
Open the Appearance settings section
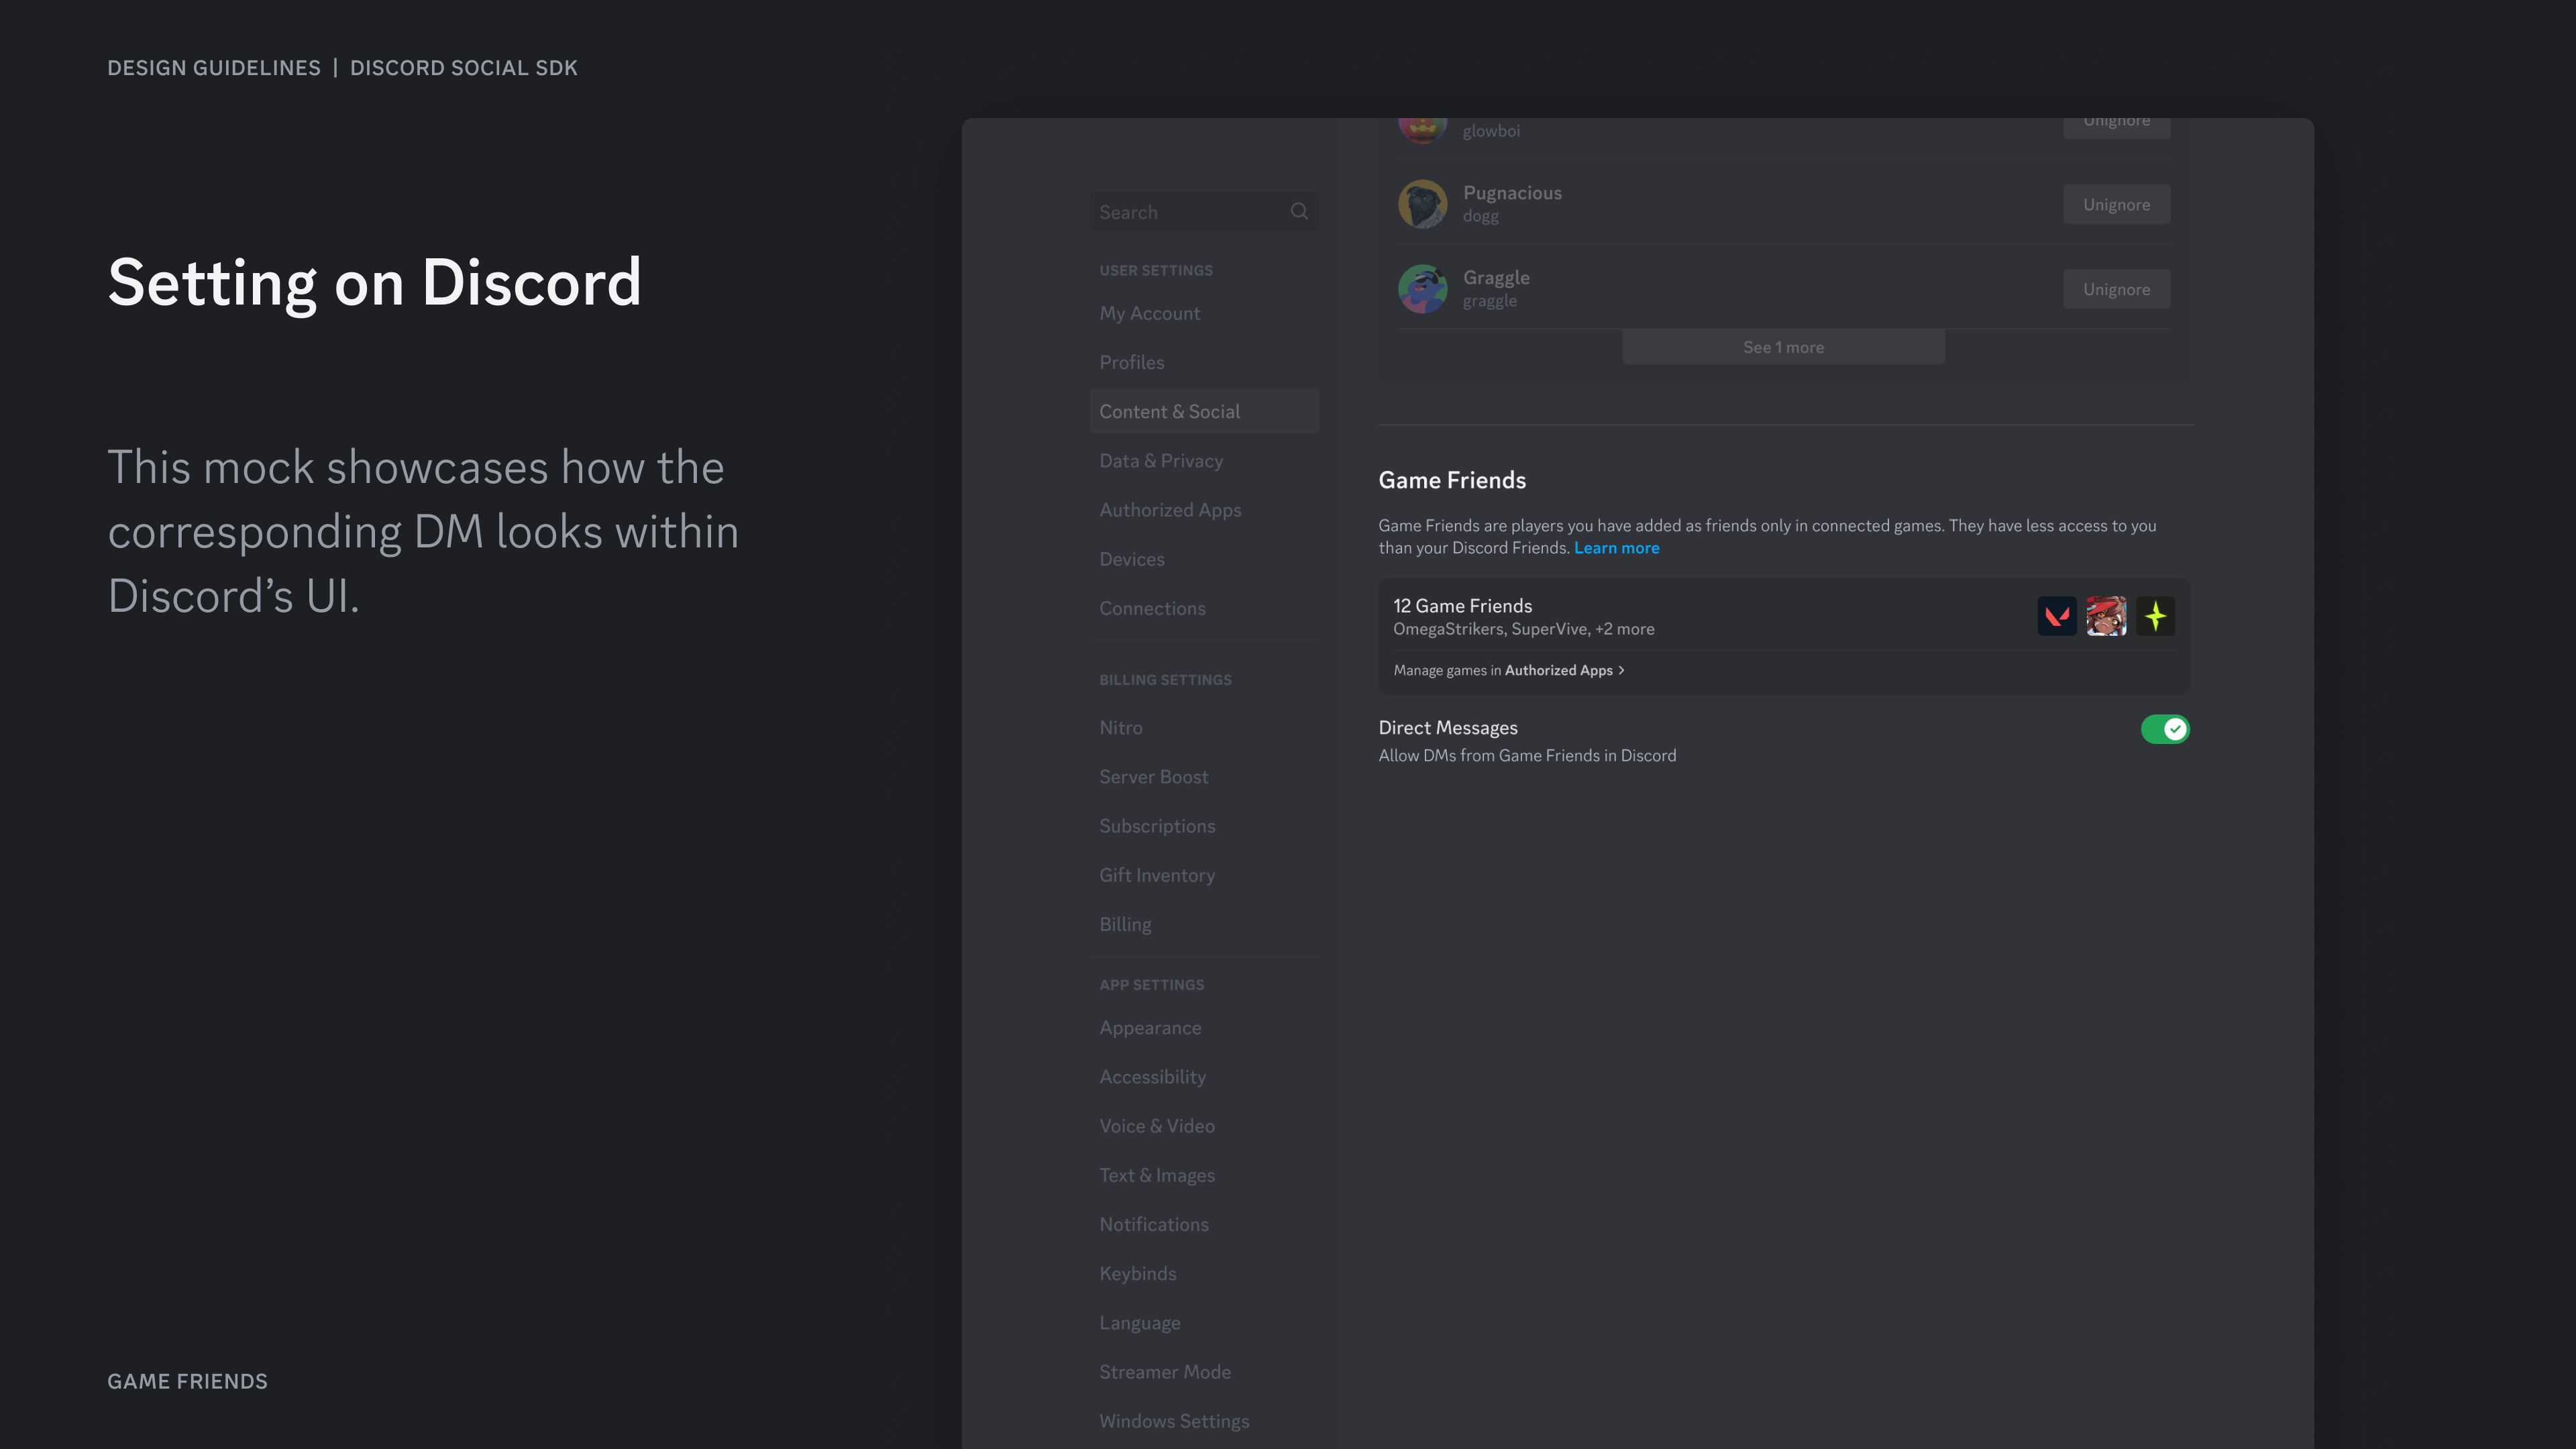pos(1150,1027)
